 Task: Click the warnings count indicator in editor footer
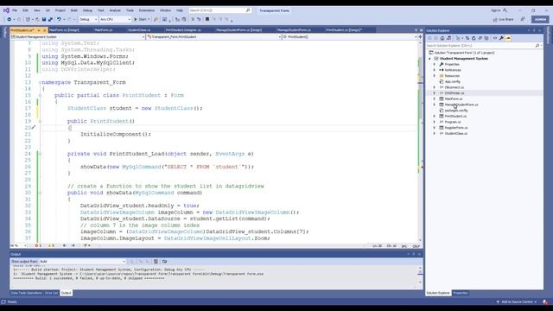pyautogui.click(x=51, y=245)
